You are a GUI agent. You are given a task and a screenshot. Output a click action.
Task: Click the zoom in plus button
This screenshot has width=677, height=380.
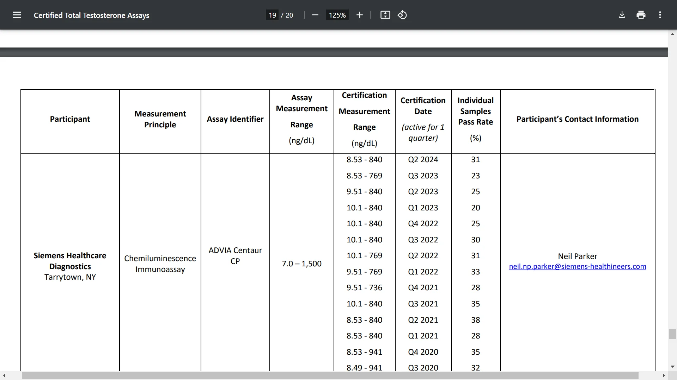pos(359,15)
